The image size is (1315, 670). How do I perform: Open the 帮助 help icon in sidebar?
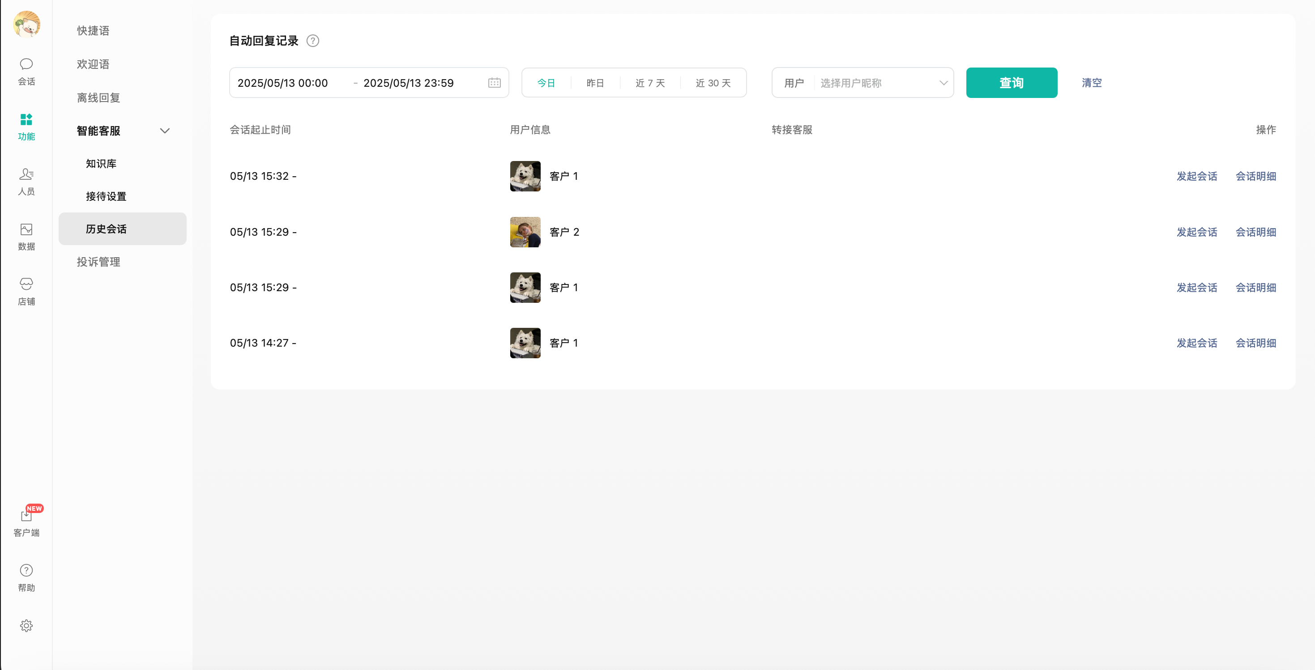pos(26,571)
